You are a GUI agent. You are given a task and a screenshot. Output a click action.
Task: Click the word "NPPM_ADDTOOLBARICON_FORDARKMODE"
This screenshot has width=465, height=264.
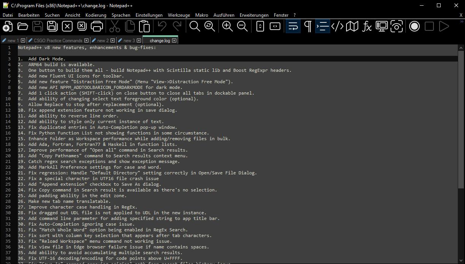[x=101, y=87]
